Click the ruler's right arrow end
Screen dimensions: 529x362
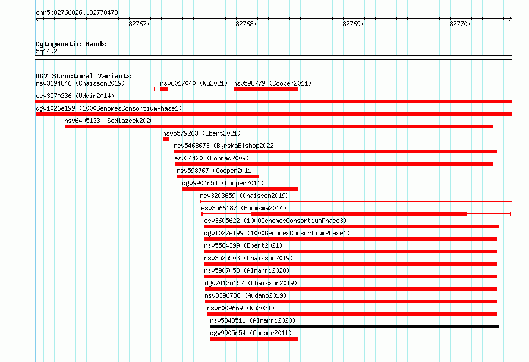point(511,18)
